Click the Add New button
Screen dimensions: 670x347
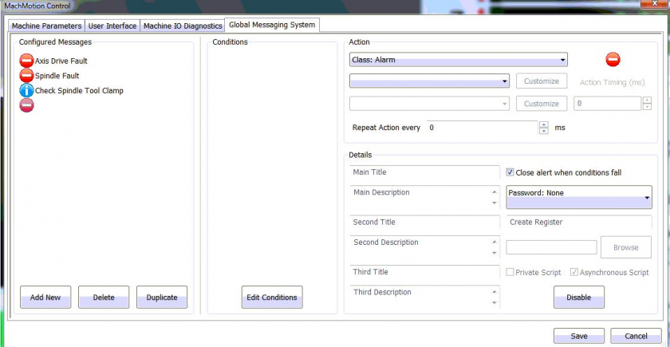click(45, 297)
